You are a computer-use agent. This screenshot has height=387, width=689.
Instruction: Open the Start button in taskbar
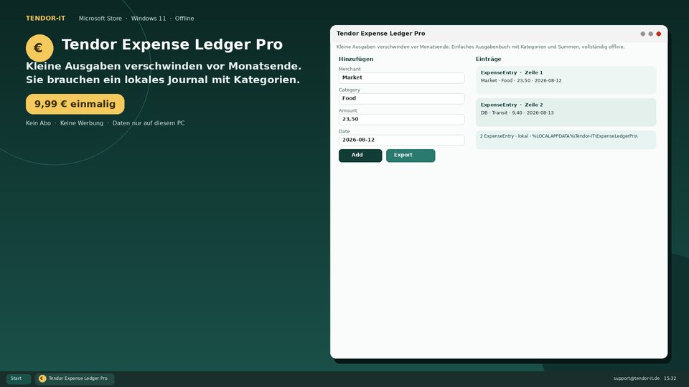point(19,378)
